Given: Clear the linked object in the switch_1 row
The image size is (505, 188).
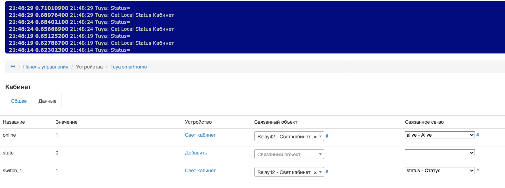Looking at the screenshot, I should pyautogui.click(x=315, y=173).
